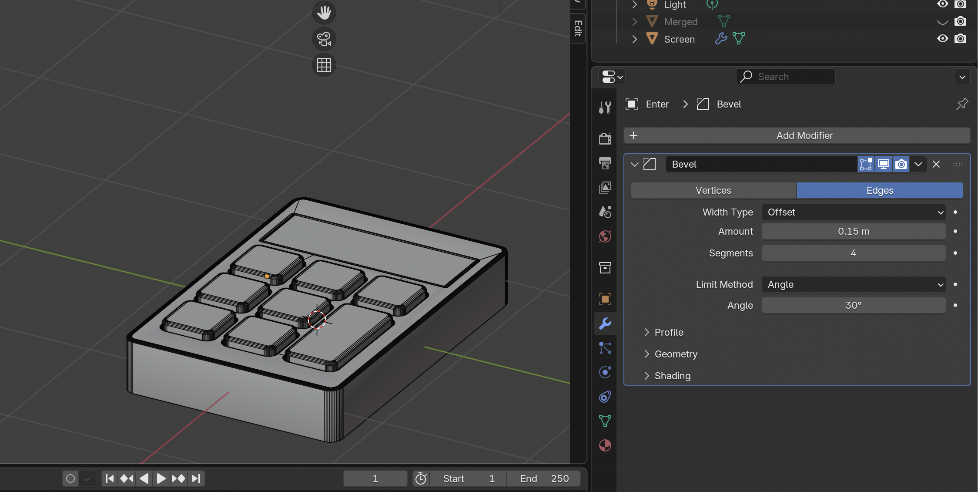
Task: Open the Width Type Offset dropdown
Action: (853, 212)
